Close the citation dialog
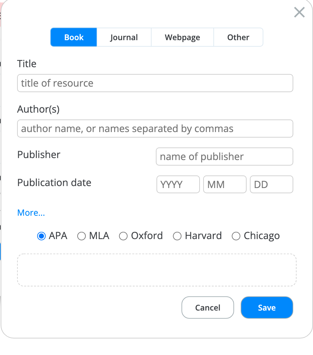313x355 pixels. (x=299, y=13)
